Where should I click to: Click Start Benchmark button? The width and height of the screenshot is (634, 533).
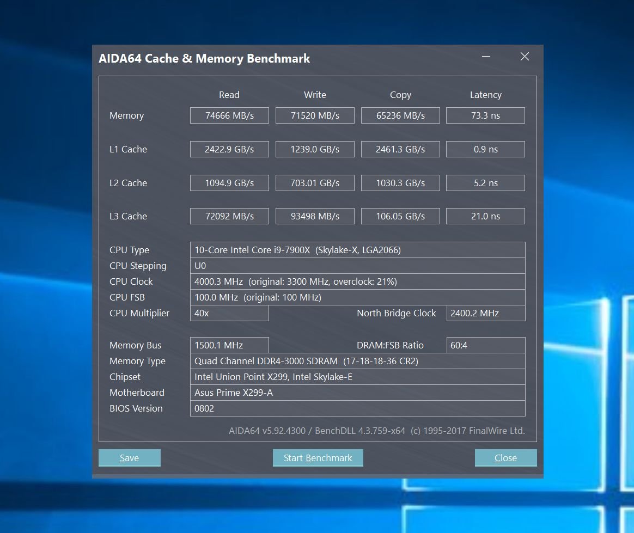(318, 458)
